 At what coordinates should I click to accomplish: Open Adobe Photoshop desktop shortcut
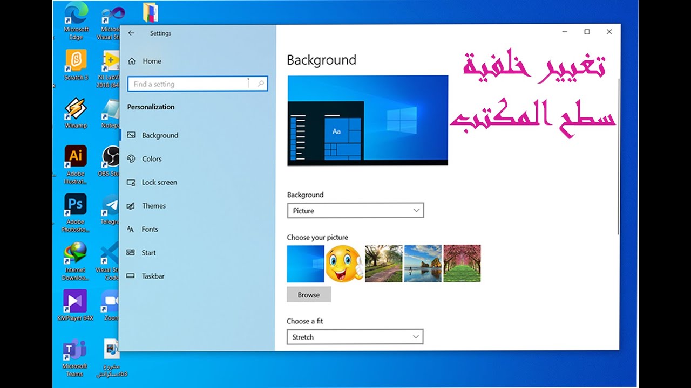pyautogui.click(x=76, y=212)
